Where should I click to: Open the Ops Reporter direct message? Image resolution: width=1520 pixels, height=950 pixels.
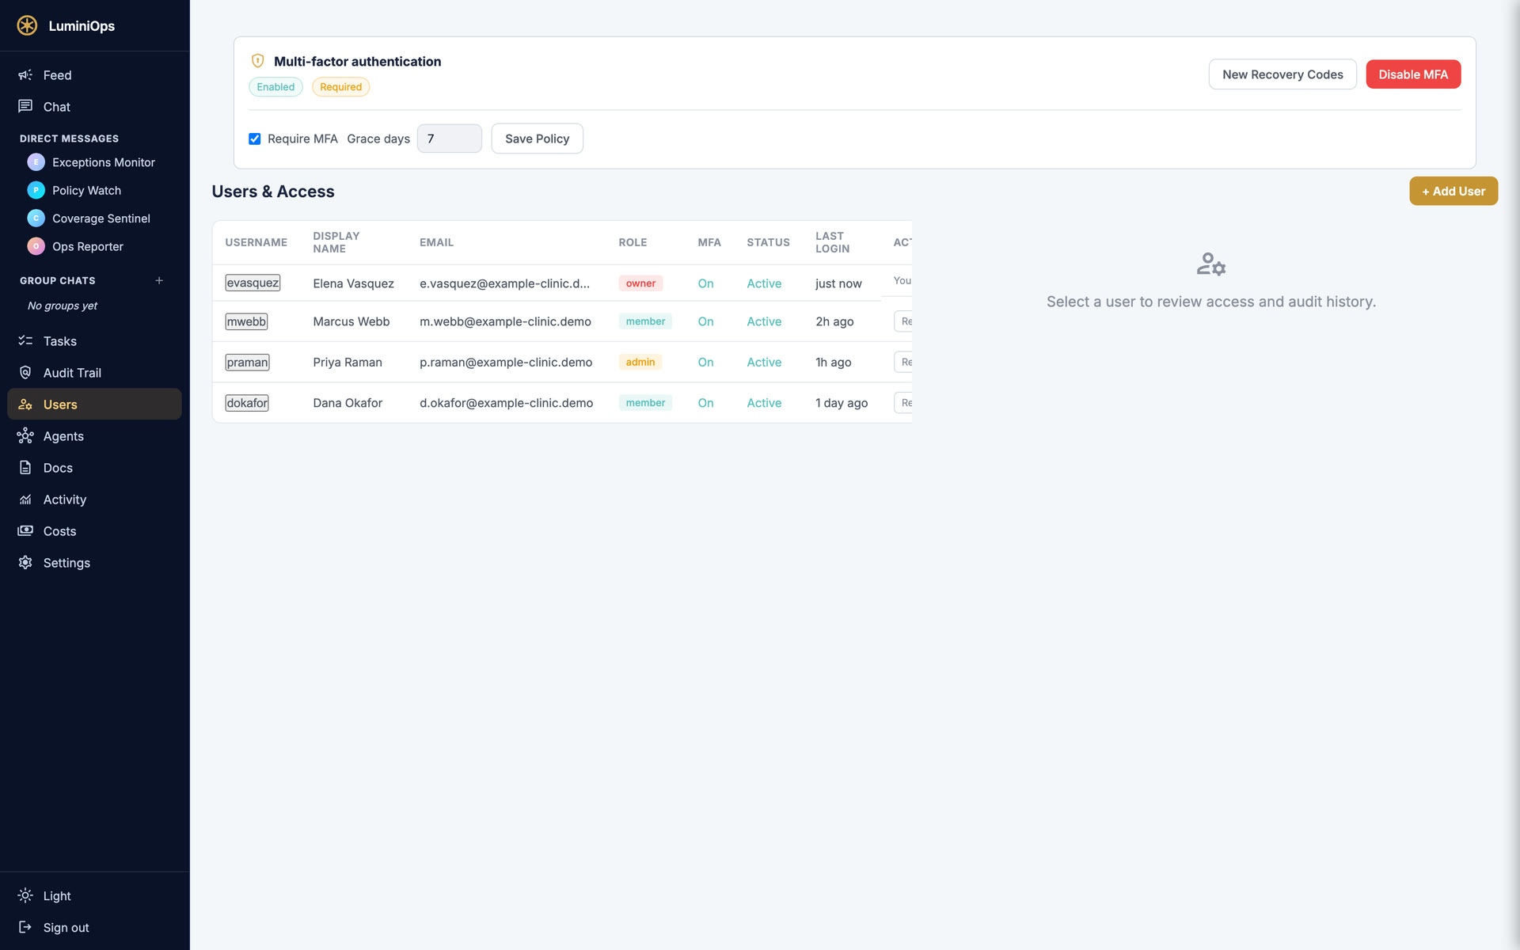[88, 247]
